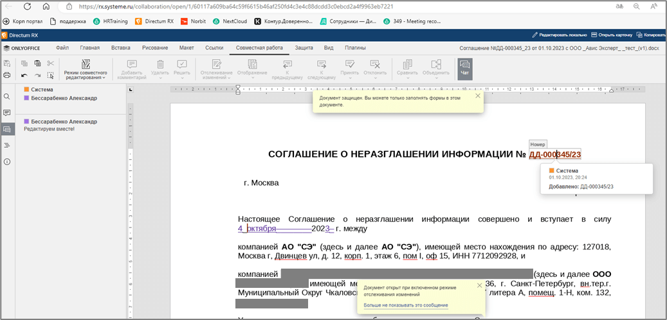
Task: Click the cut scissors icon
Action: pyautogui.click(x=51, y=64)
